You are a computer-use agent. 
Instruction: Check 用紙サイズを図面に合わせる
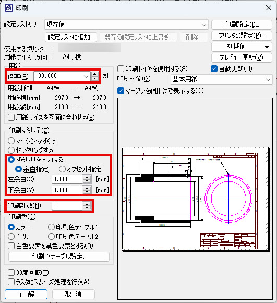[11, 118]
